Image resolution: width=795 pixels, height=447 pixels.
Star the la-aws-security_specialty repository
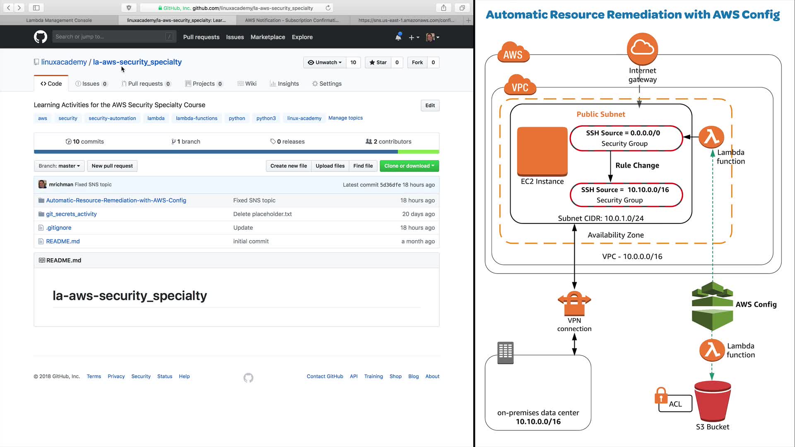[x=378, y=62]
